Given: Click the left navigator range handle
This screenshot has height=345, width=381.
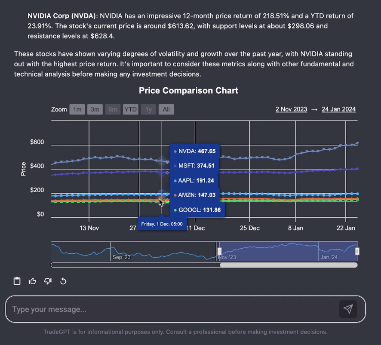Looking at the screenshot, I should 219,251.
